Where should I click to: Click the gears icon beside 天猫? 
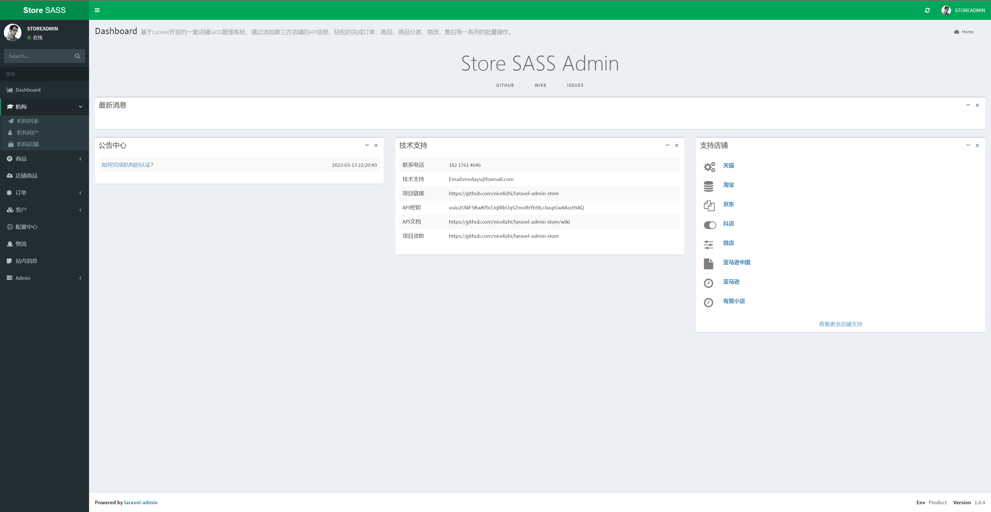tap(709, 167)
